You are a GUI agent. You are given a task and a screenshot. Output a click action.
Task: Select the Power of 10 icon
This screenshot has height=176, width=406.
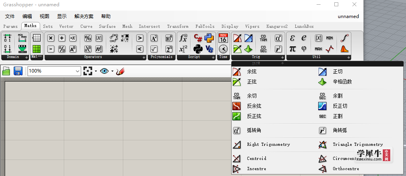point(169,38)
